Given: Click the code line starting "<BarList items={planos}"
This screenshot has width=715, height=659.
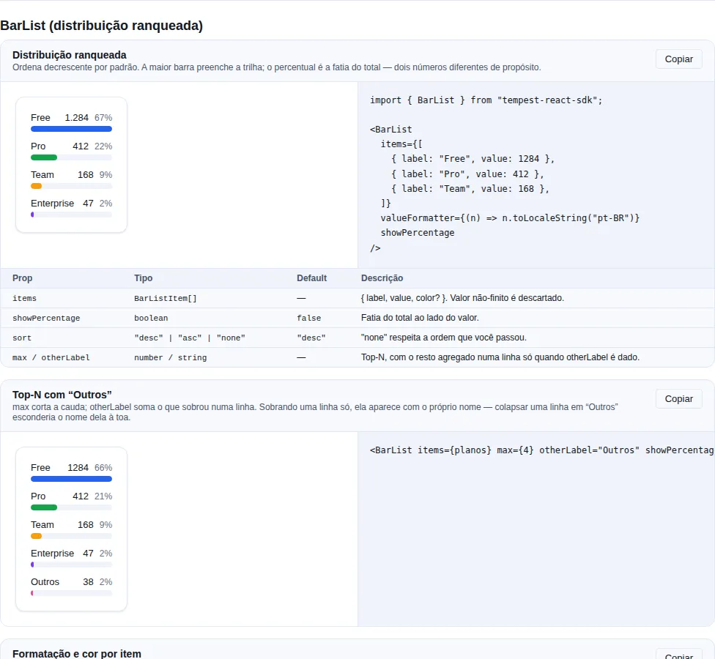Looking at the screenshot, I should pos(541,450).
